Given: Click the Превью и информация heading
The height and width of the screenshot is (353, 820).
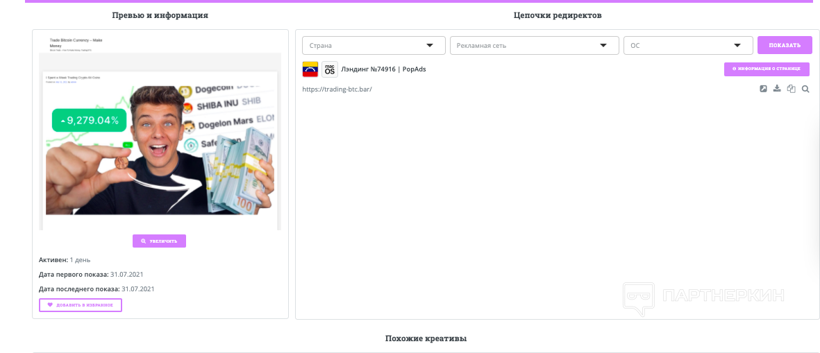Looking at the screenshot, I should [x=160, y=16].
